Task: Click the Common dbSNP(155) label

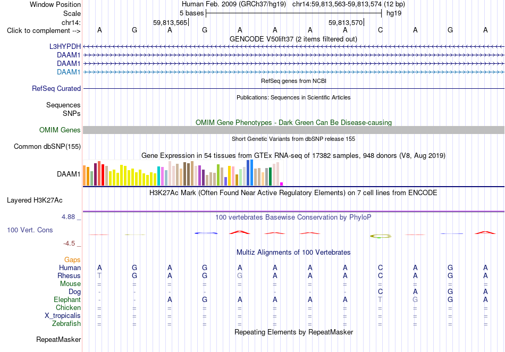Action: [x=47, y=147]
